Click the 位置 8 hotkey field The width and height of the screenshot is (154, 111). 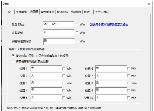coord(111,83)
